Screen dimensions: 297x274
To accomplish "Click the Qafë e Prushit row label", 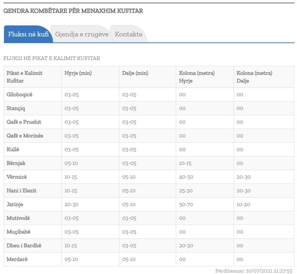I will click(24, 122).
